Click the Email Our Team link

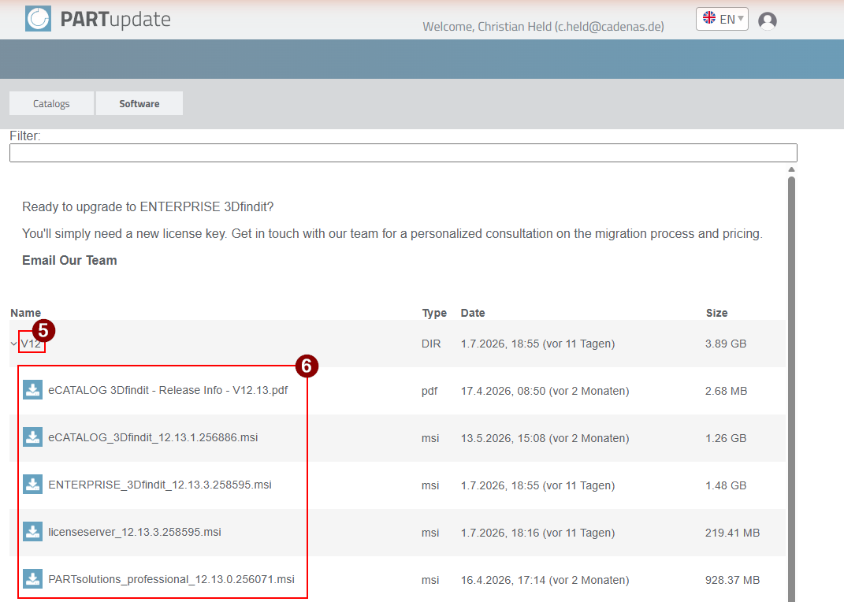tap(69, 260)
